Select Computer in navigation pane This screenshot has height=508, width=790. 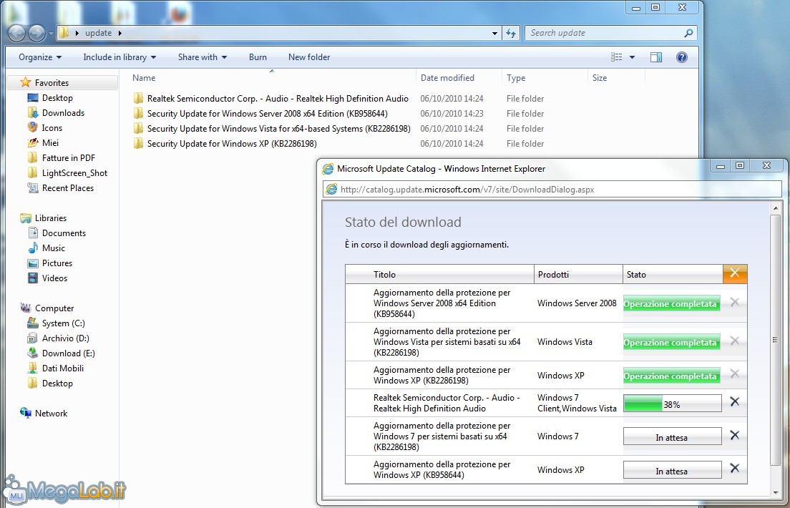(54, 308)
